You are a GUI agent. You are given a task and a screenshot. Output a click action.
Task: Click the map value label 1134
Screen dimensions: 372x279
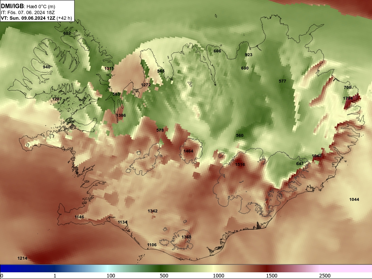123,222
